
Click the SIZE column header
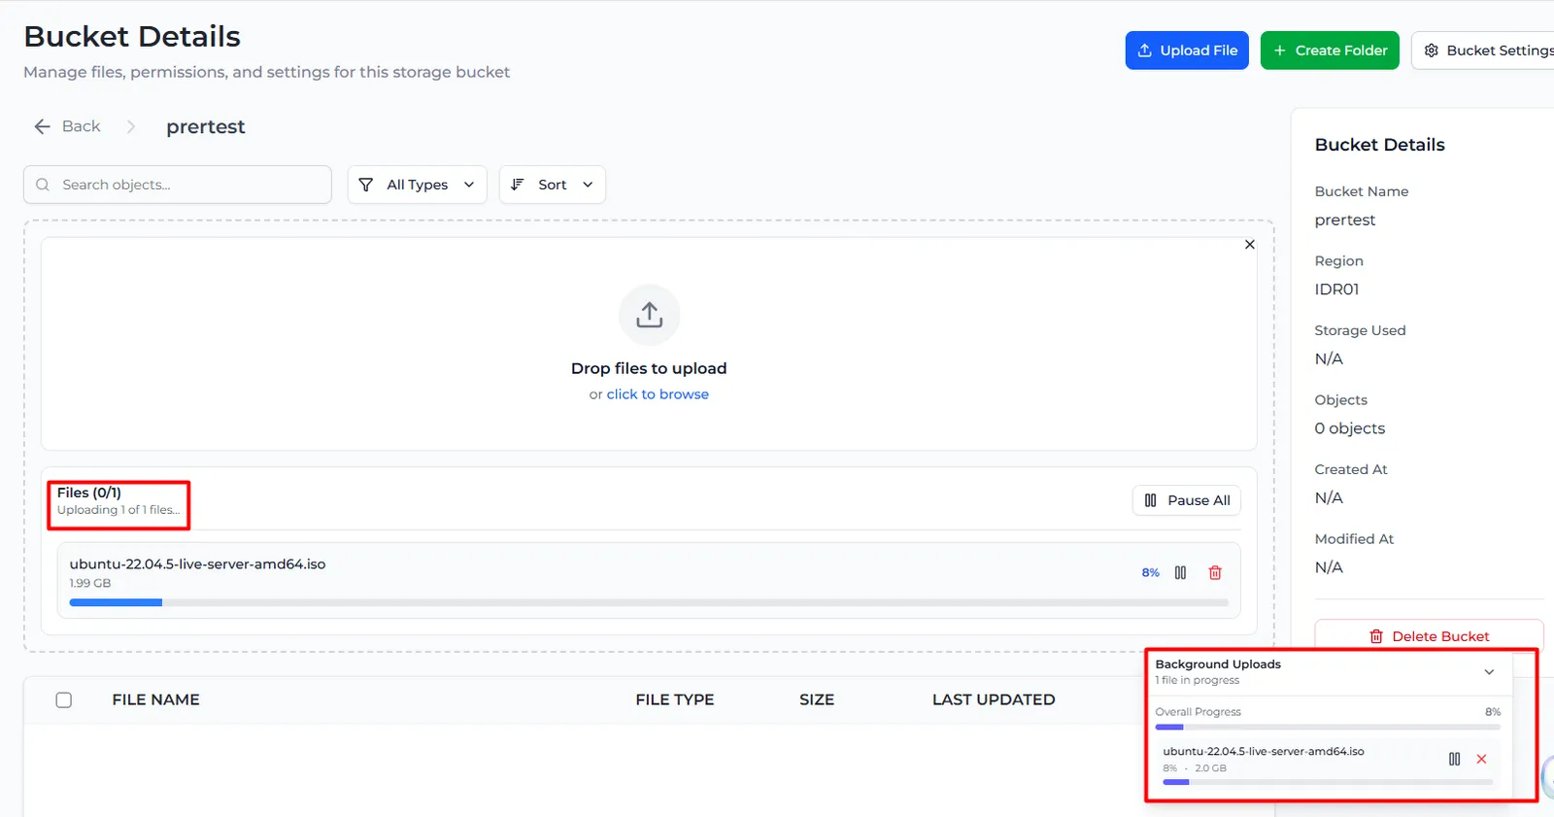coord(817,699)
